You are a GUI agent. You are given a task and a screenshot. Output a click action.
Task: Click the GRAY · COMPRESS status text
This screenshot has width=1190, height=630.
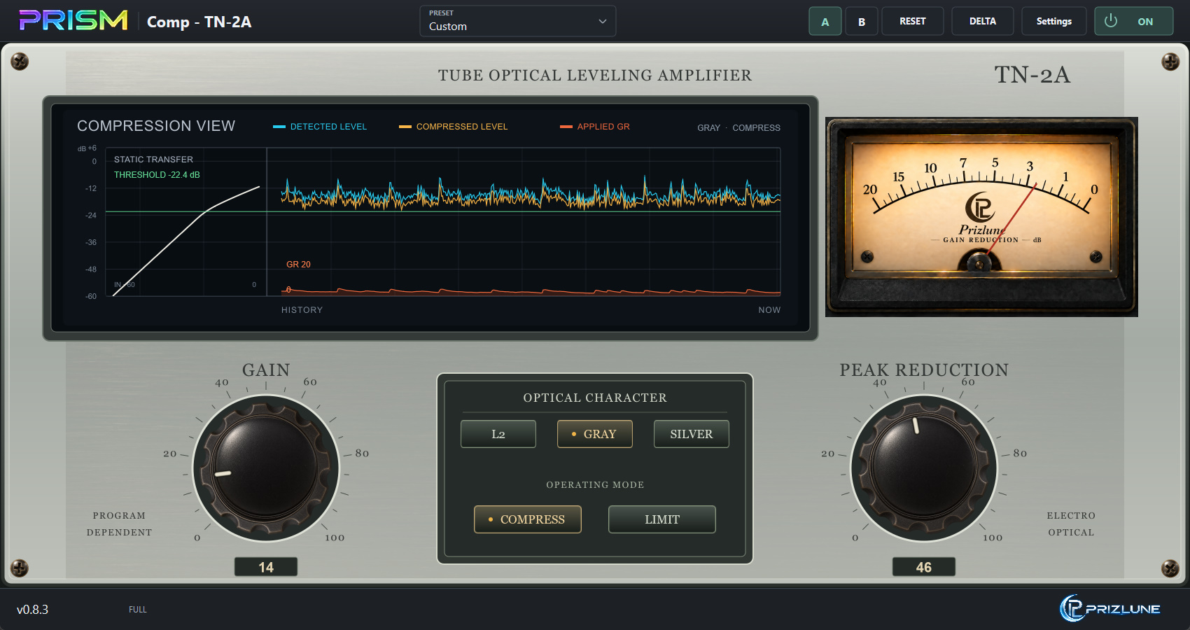[x=738, y=128]
